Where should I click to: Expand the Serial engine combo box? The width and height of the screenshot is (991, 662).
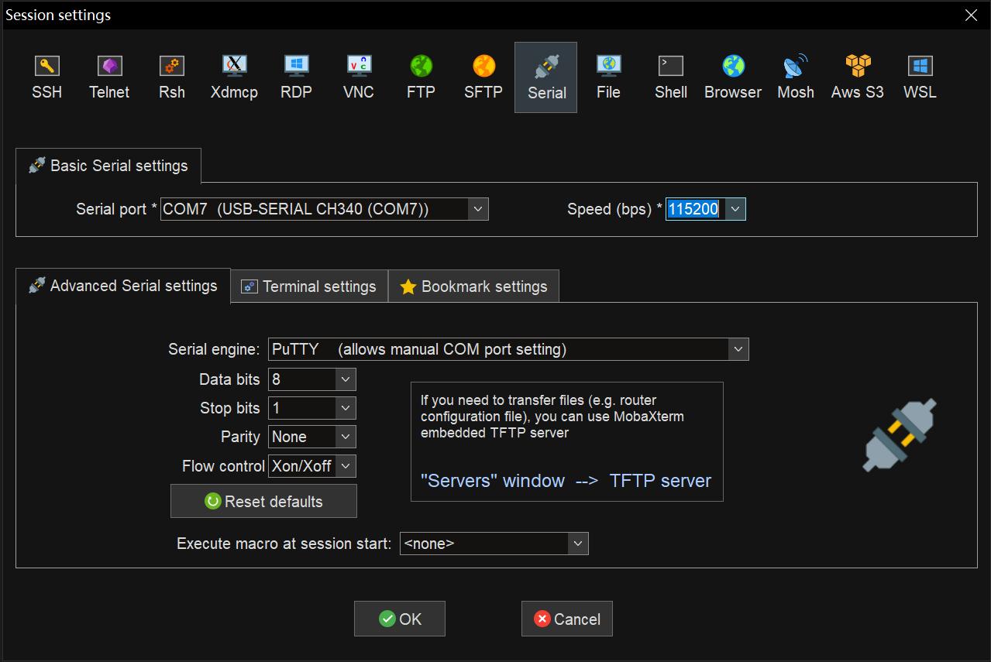[x=738, y=349]
